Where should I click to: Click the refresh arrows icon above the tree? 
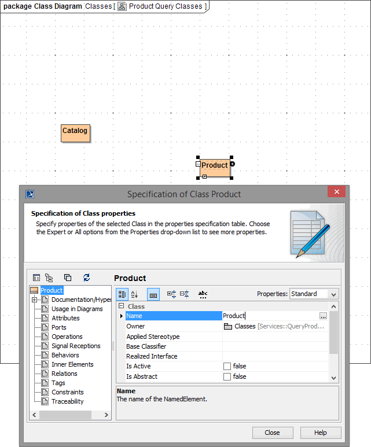87,278
